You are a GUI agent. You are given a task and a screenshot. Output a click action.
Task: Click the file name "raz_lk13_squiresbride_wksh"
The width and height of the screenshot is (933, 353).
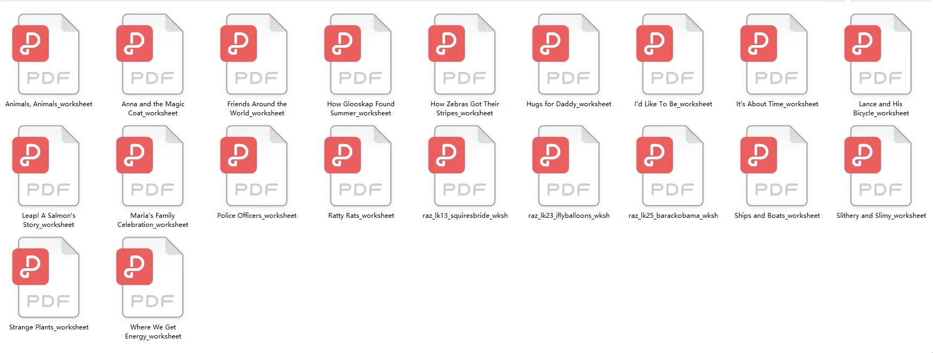(x=465, y=216)
